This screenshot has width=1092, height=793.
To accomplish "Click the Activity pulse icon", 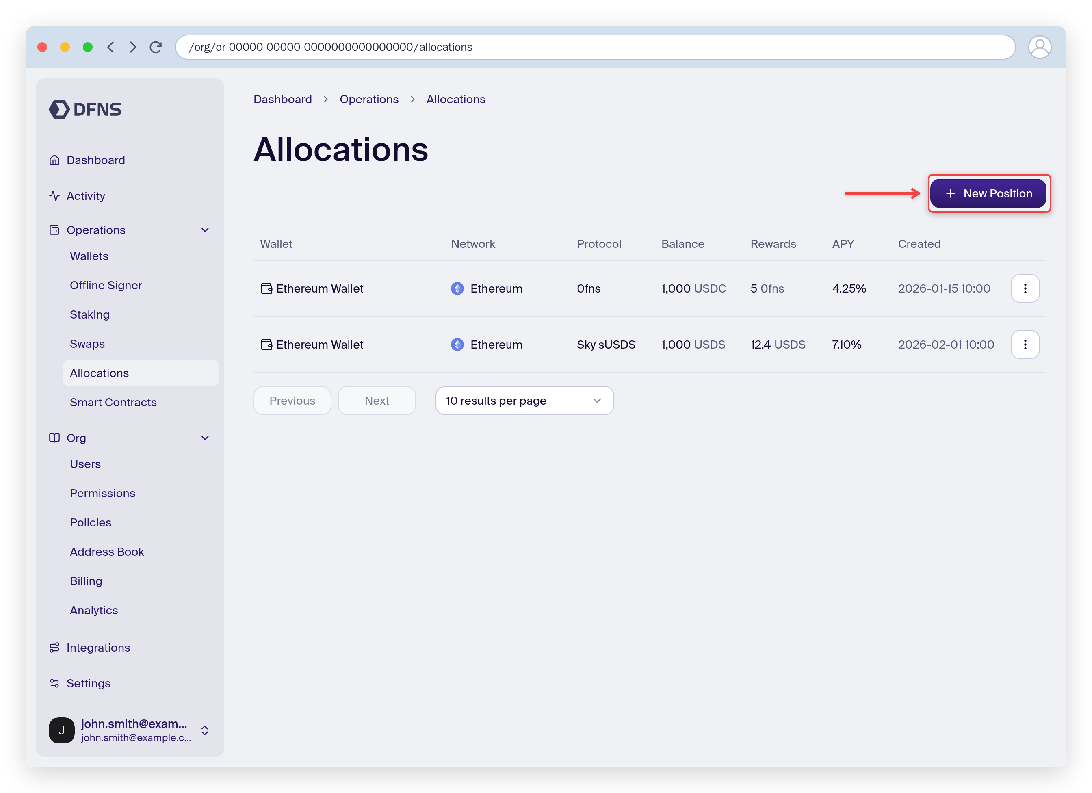I will (54, 195).
